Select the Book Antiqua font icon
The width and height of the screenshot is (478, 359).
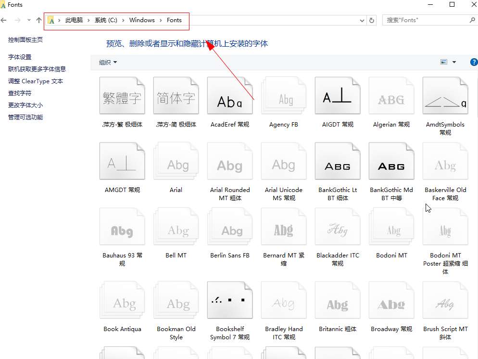point(122,300)
